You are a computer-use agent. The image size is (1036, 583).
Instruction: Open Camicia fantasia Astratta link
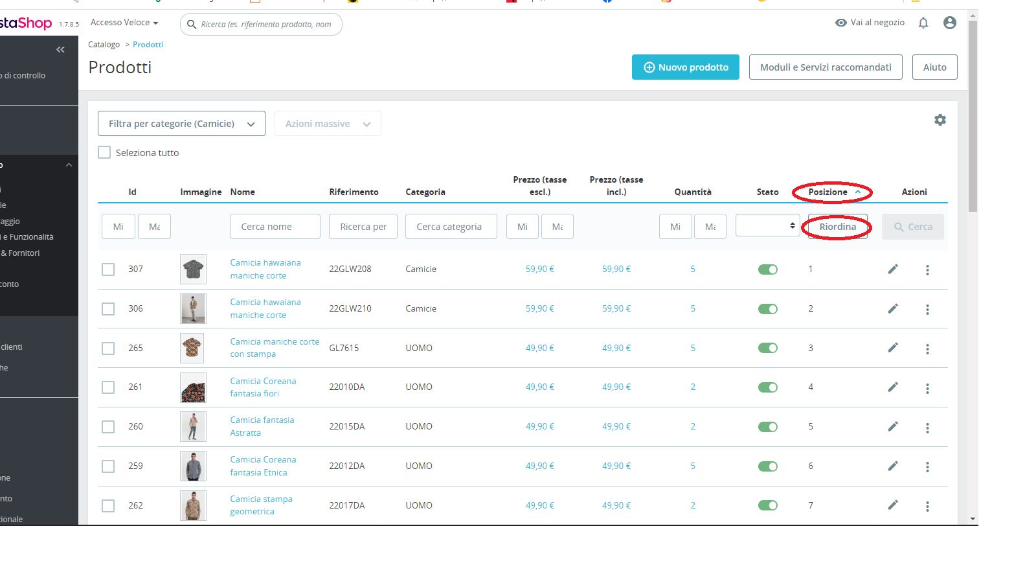click(x=262, y=427)
